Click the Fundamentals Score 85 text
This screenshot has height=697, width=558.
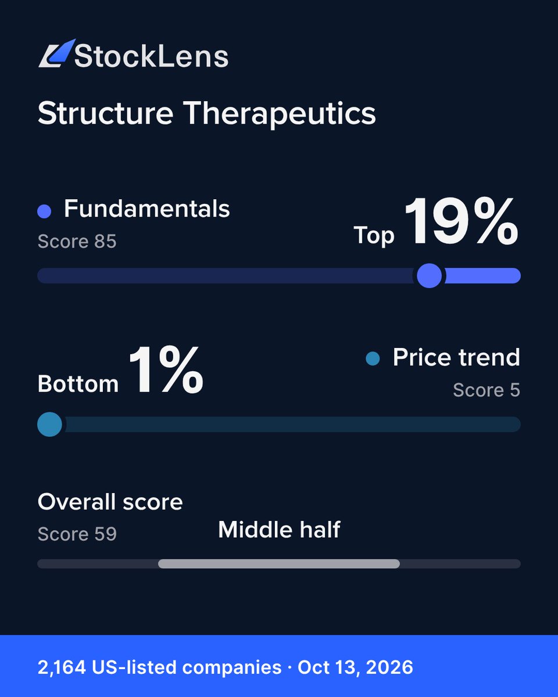[77, 241]
